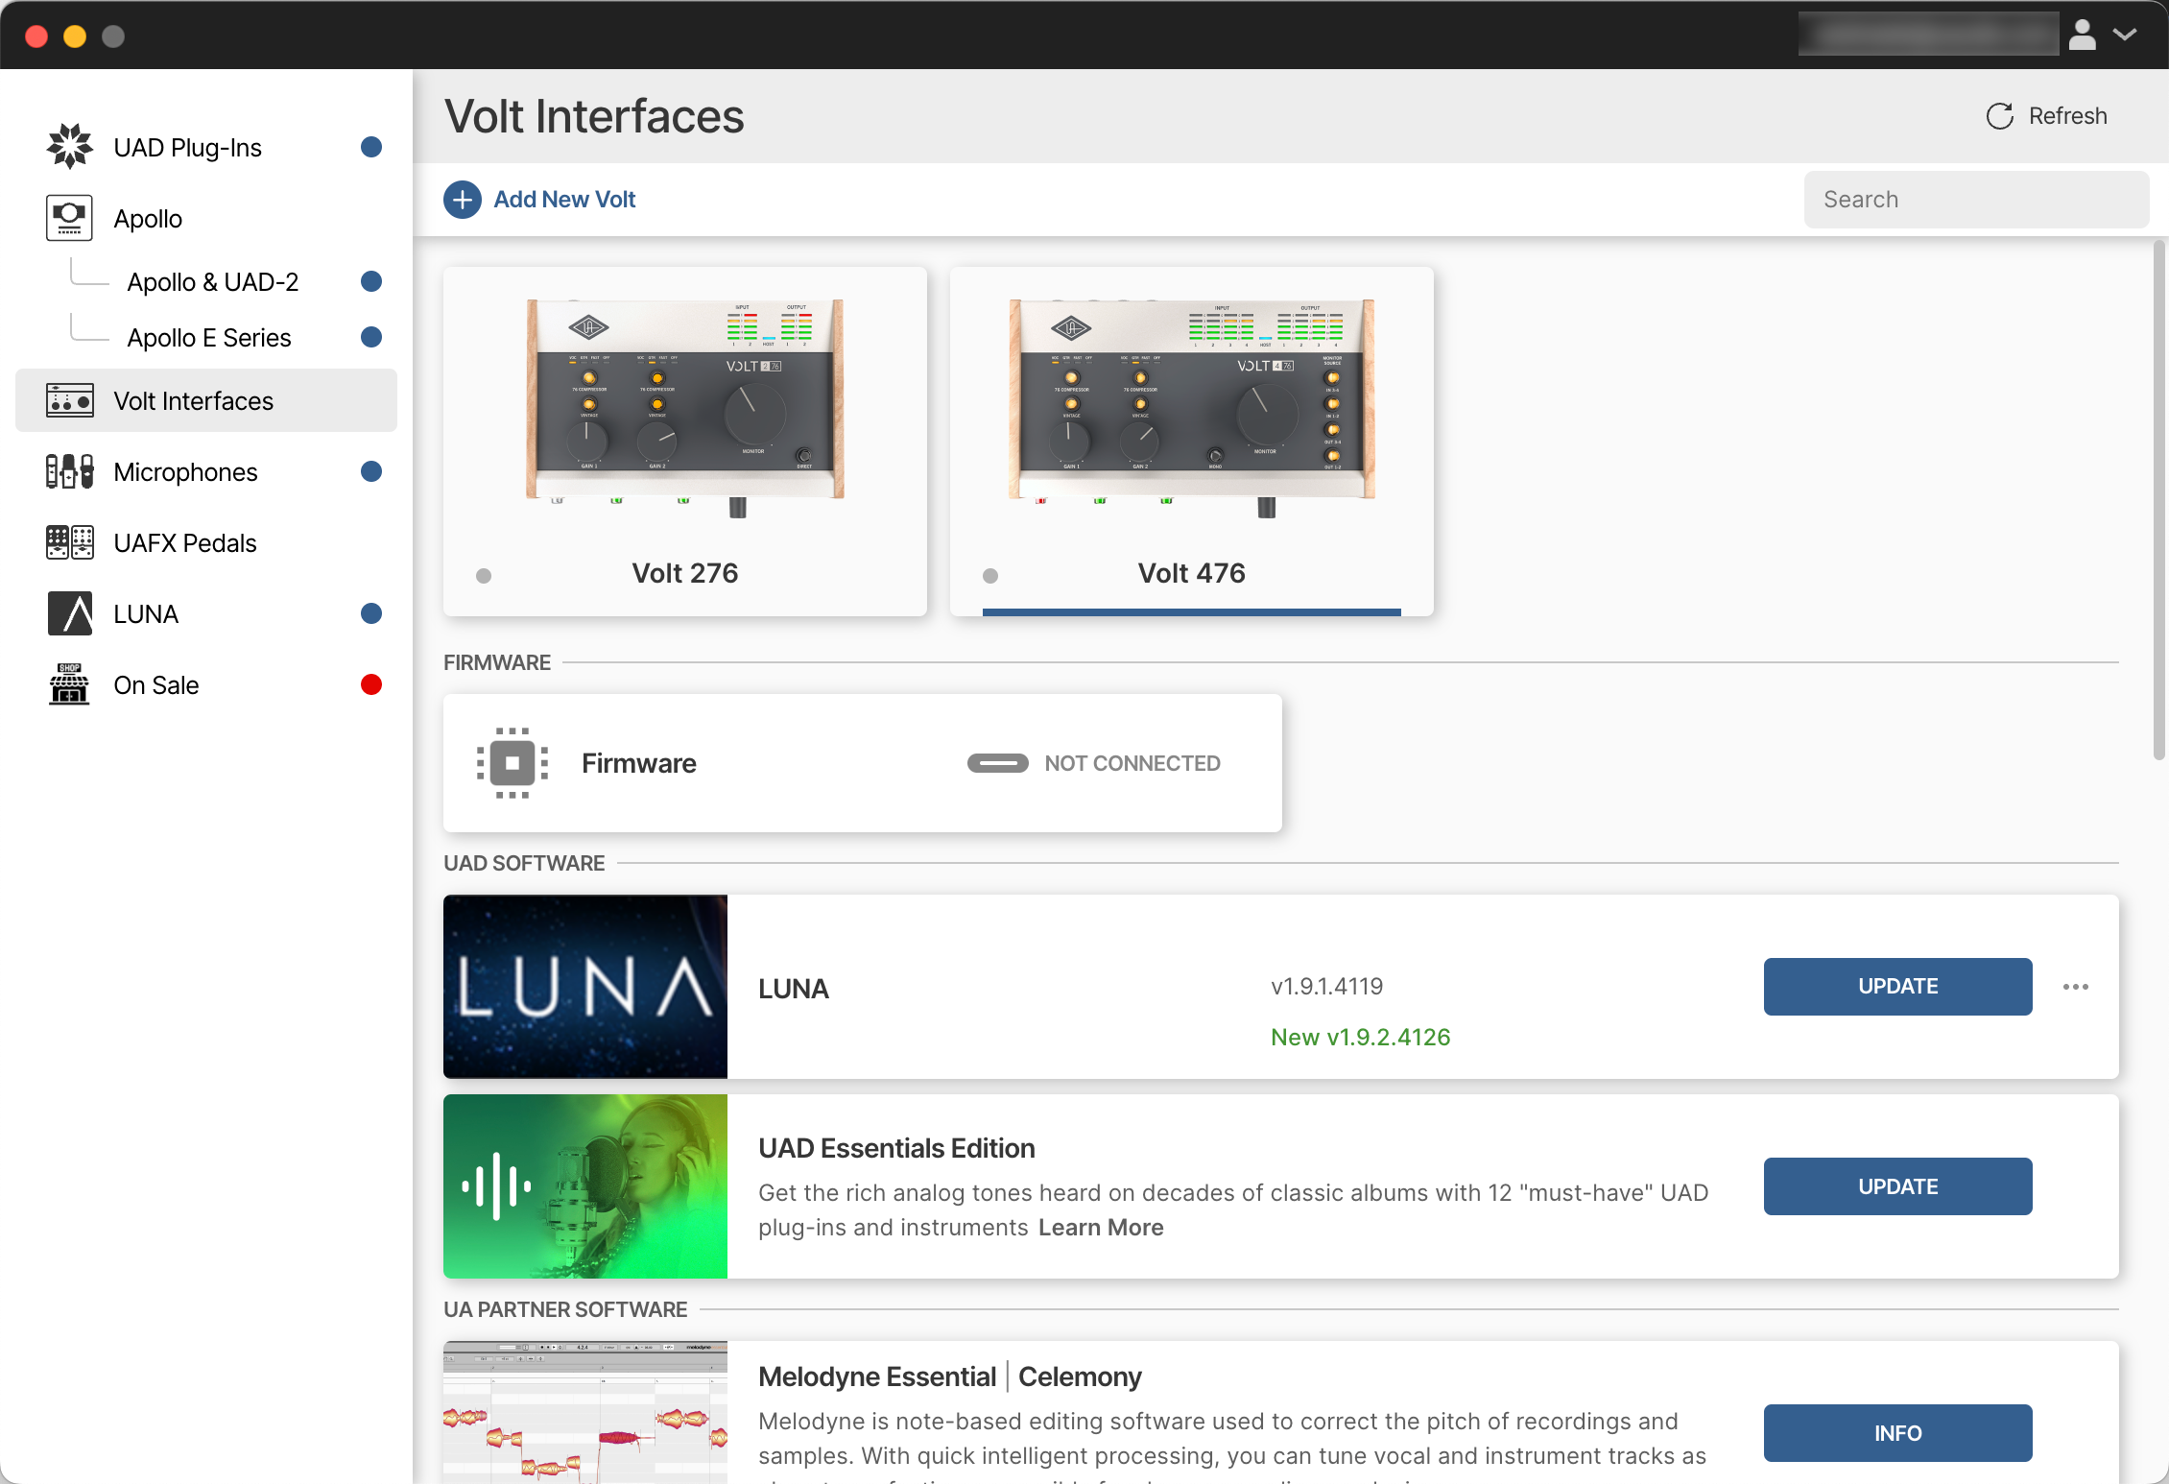
Task: Click the On Sale shop icon
Action: (69, 684)
